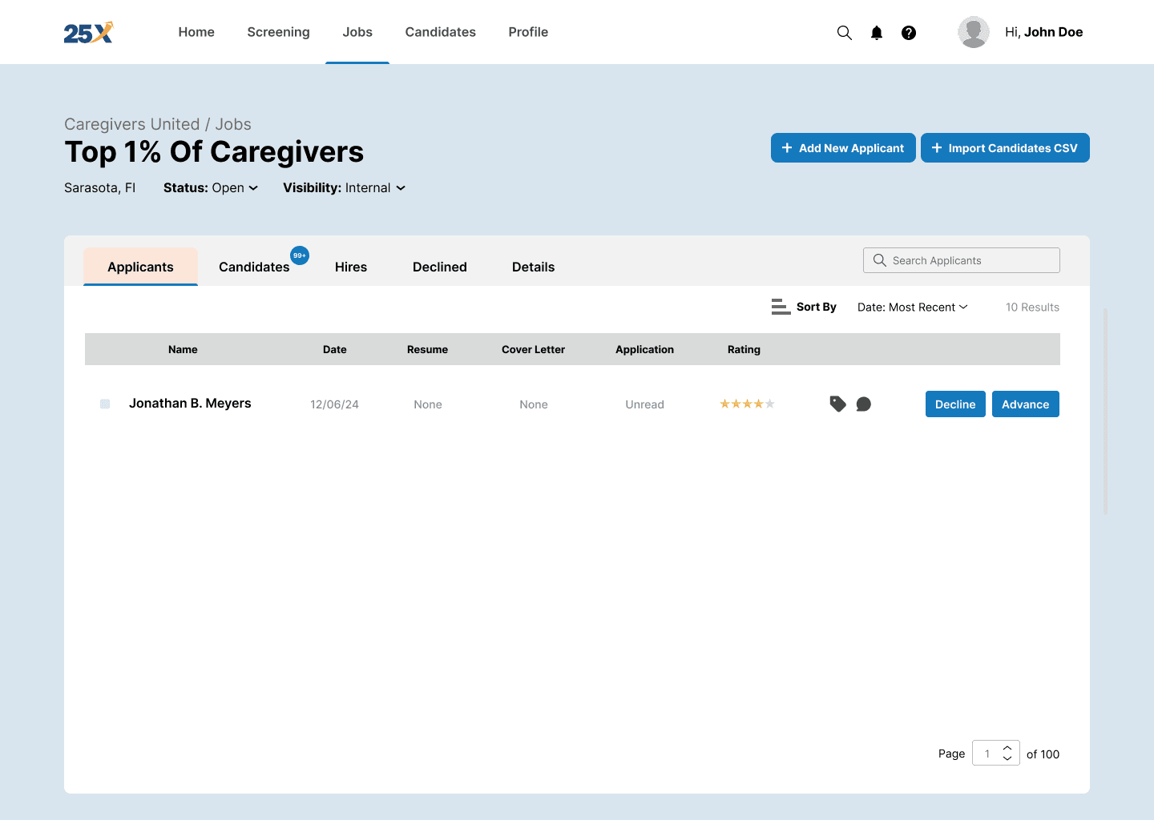Open the Date: Most Recent sort dropdown
The image size is (1154, 820).
click(x=912, y=307)
